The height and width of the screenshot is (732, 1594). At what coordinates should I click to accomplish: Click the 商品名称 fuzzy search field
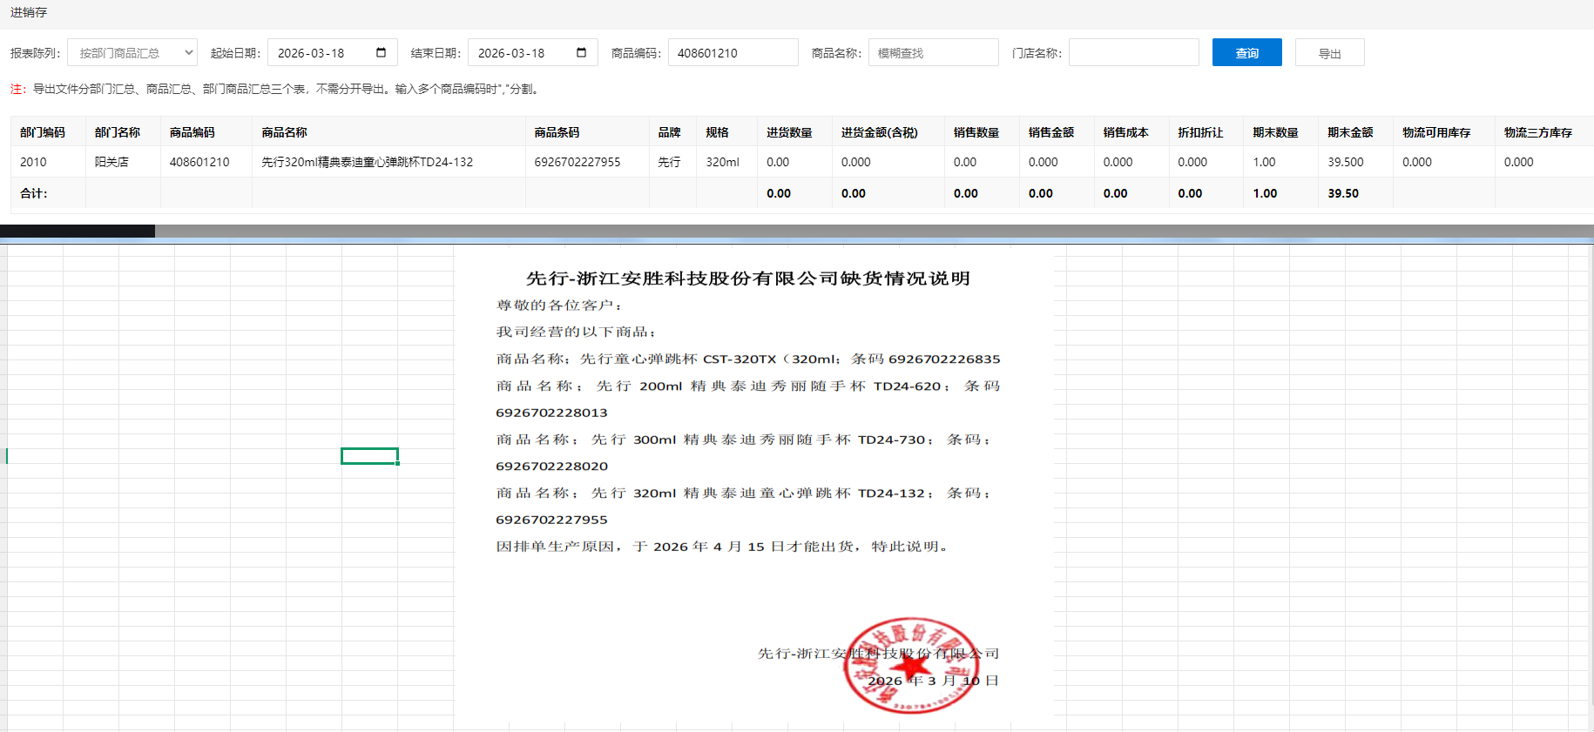tap(933, 53)
